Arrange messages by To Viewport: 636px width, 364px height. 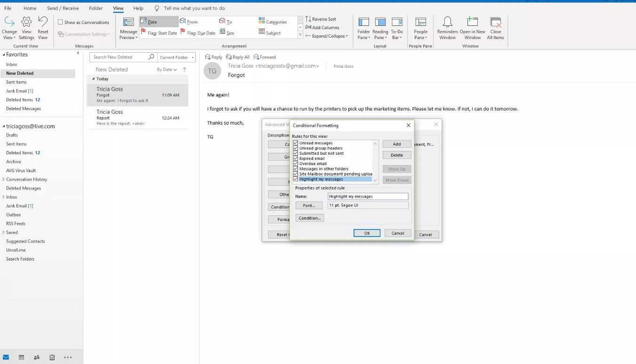(225, 22)
